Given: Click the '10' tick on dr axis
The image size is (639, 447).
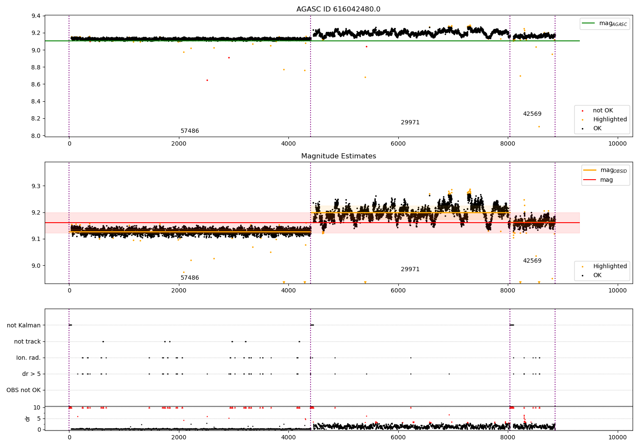Looking at the screenshot, I should [x=37, y=408].
